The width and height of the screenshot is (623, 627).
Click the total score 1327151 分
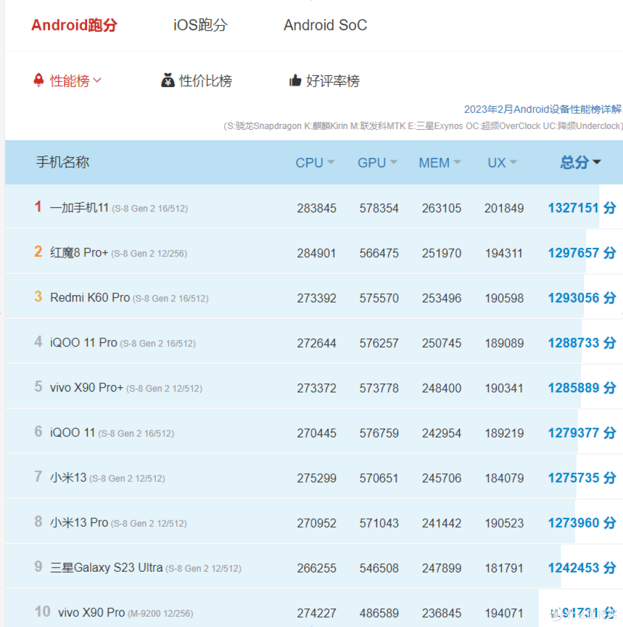(x=582, y=208)
